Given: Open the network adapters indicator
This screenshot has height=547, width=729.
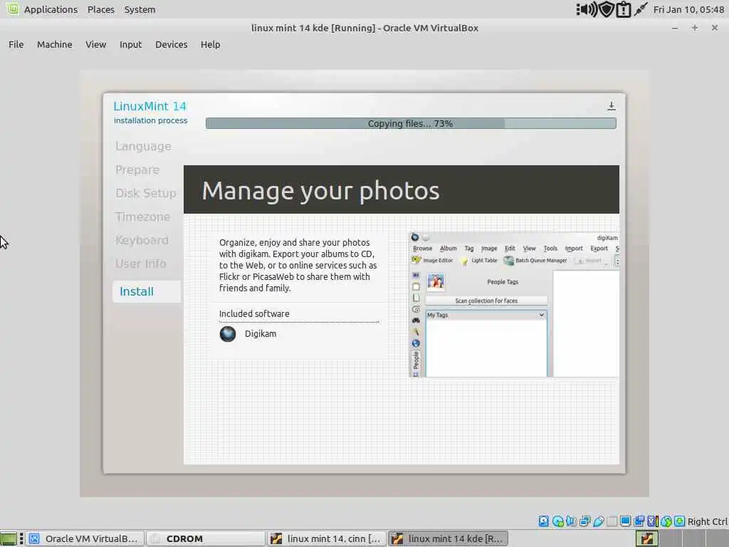Looking at the screenshot, I should tap(584, 521).
